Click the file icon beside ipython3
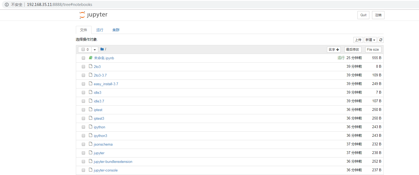Viewport: 419px width, 175px height. coord(90,135)
